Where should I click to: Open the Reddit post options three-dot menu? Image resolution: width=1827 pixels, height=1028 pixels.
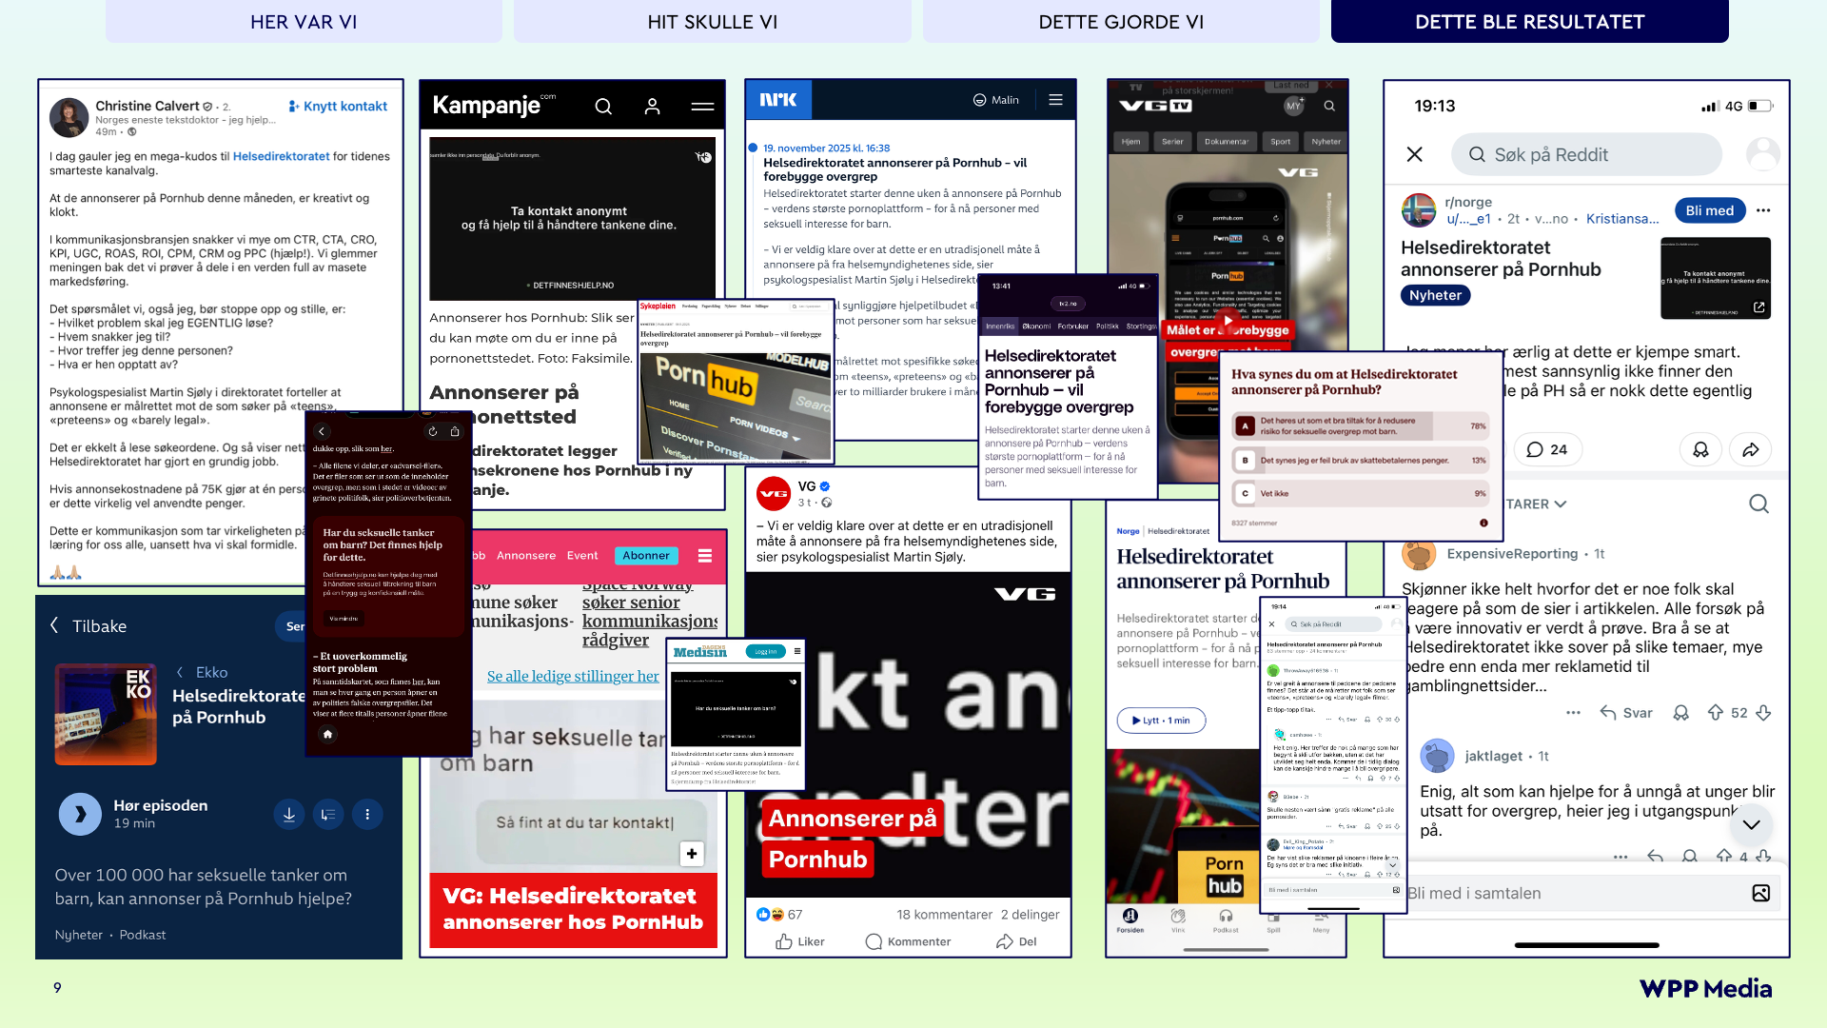point(1763,210)
